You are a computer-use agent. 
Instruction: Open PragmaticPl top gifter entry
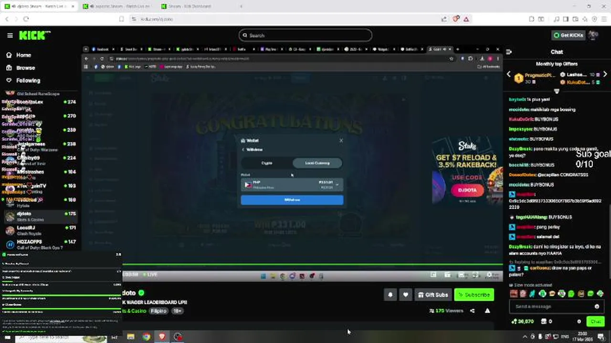click(x=535, y=78)
